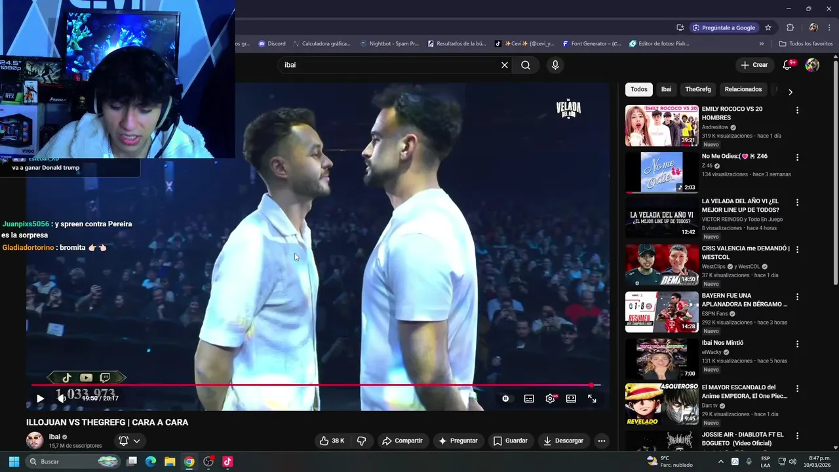Screen dimensions: 839x472
Task: Show hidden system tray icons
Action: tap(721, 462)
